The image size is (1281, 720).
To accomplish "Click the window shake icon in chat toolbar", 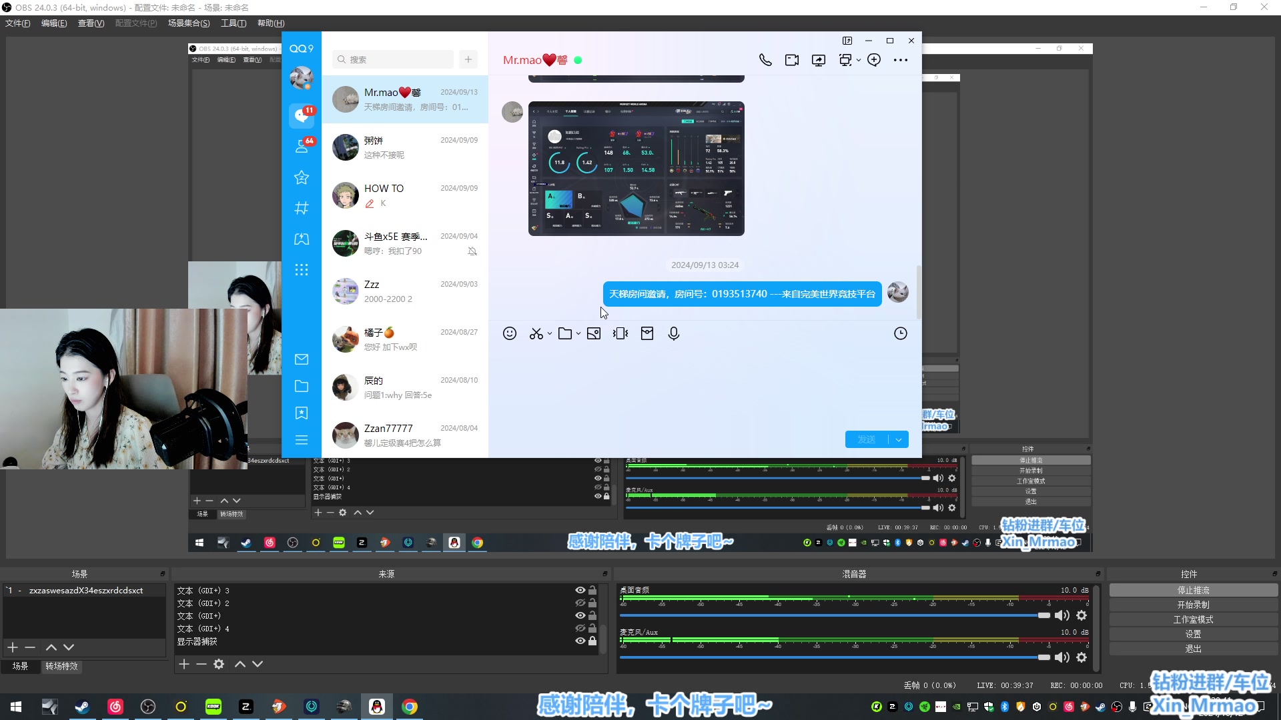I will tap(620, 333).
